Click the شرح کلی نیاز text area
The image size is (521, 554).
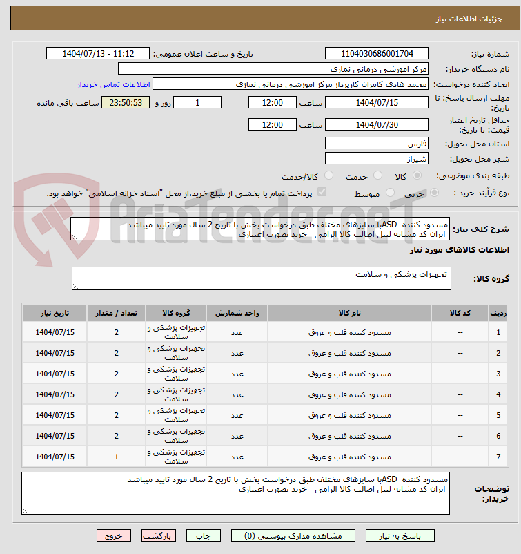[260, 229]
